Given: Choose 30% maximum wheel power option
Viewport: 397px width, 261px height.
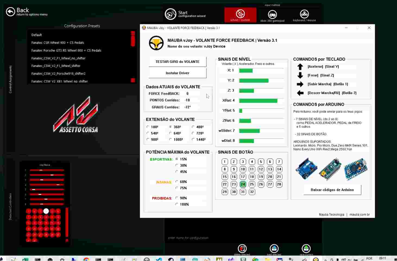Looking at the screenshot, I should [177, 165].
